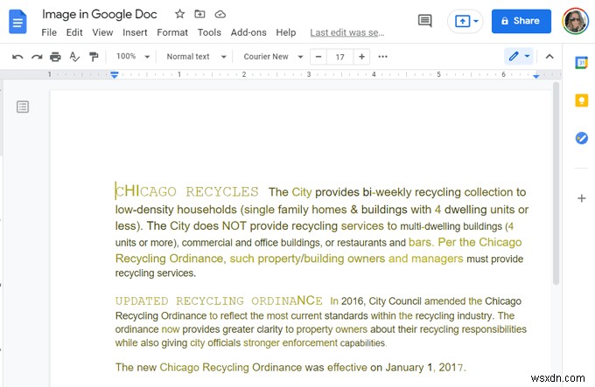Open the Courier New font dropdown

point(273,57)
